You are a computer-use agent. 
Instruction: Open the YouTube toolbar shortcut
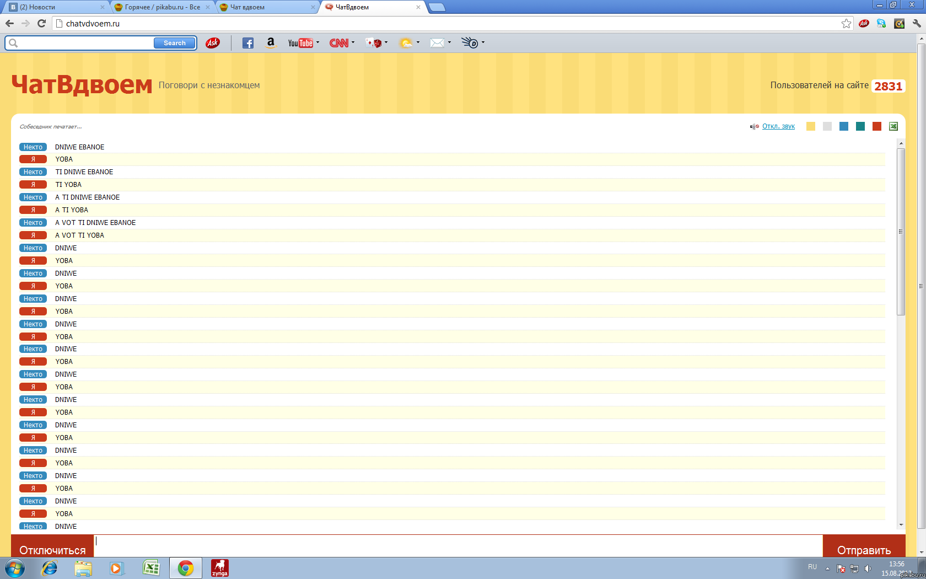coord(300,43)
